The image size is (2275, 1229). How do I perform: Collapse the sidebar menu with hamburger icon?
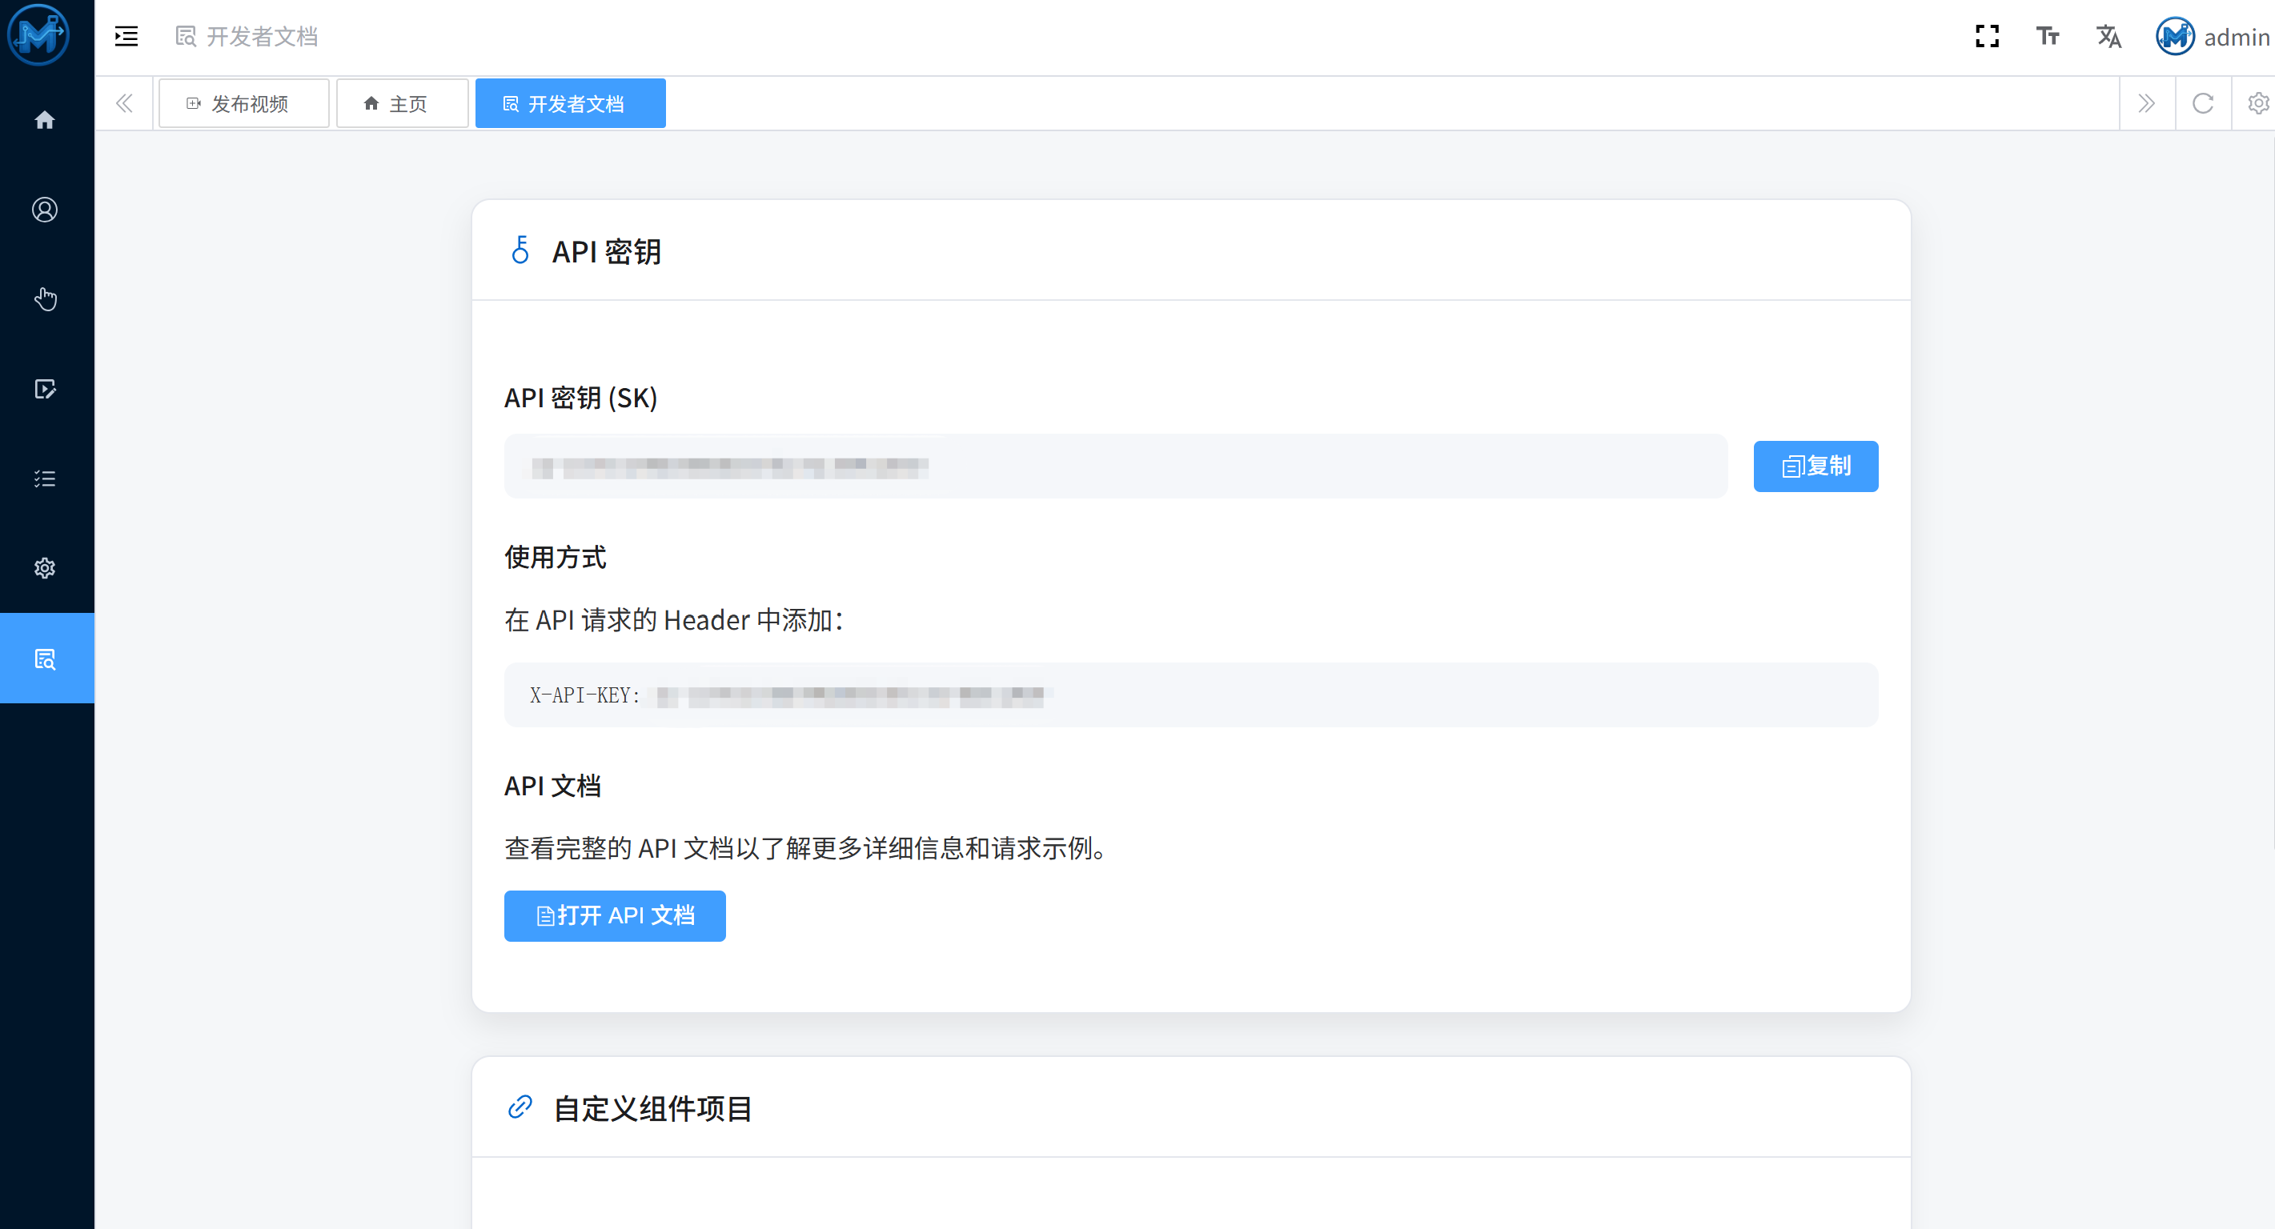[126, 36]
